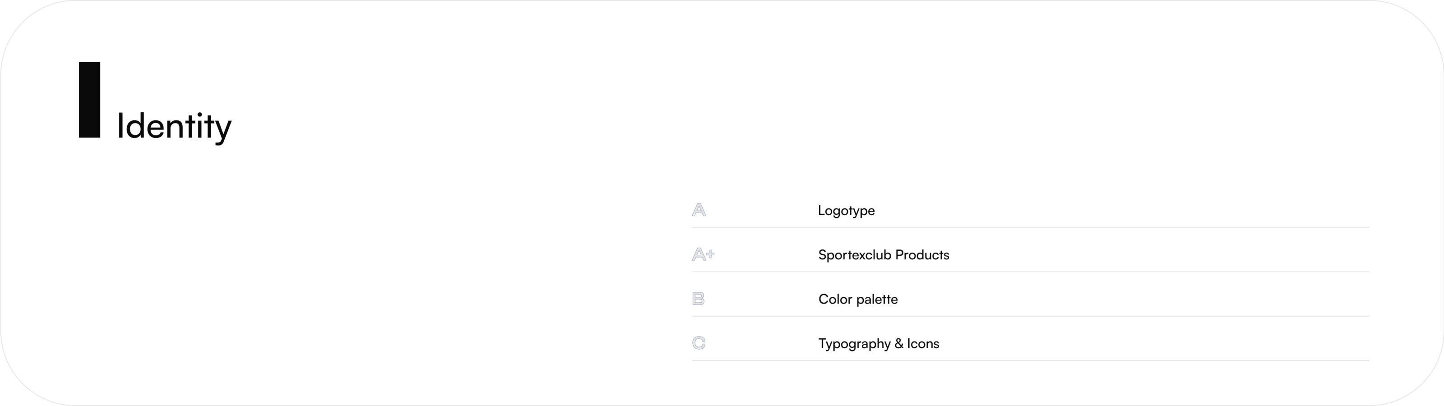
Task: Open the Sportexclub Products entry
Action: [884, 255]
